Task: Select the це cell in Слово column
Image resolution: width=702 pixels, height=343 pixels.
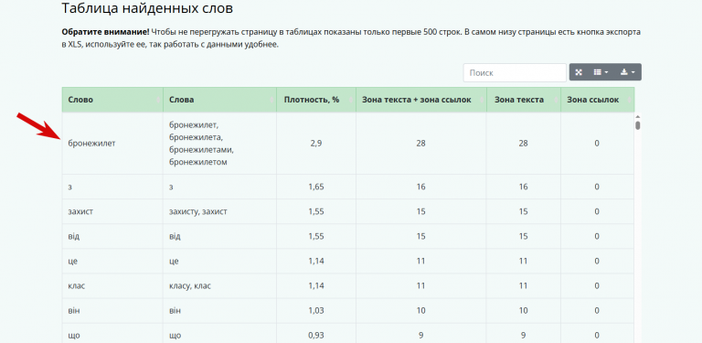Action: [x=112, y=261]
